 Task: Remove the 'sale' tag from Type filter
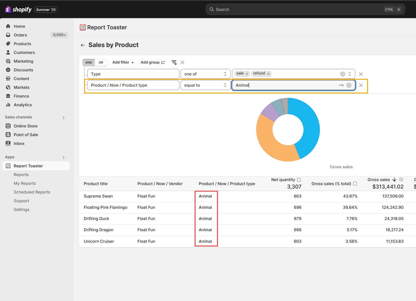coord(247,74)
